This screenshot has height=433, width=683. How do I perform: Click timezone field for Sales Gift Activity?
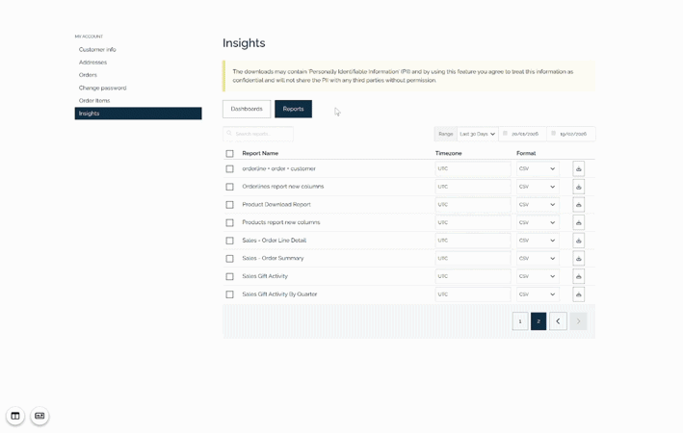[x=472, y=277]
